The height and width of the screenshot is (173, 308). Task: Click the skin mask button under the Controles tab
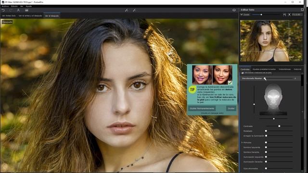(257, 73)
